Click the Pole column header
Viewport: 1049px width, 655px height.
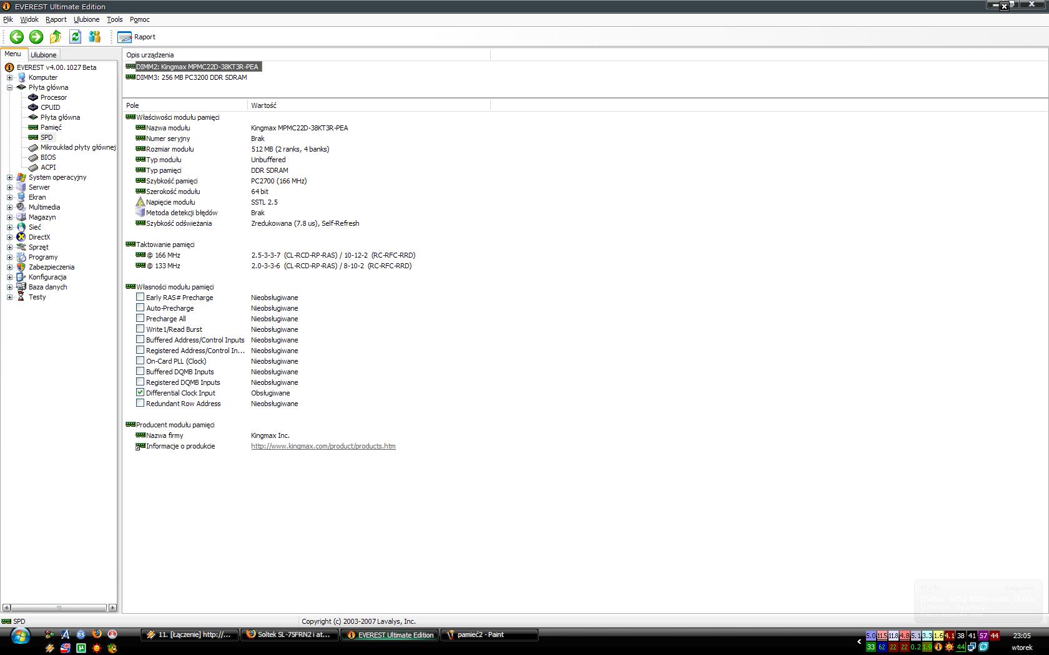[x=185, y=105]
